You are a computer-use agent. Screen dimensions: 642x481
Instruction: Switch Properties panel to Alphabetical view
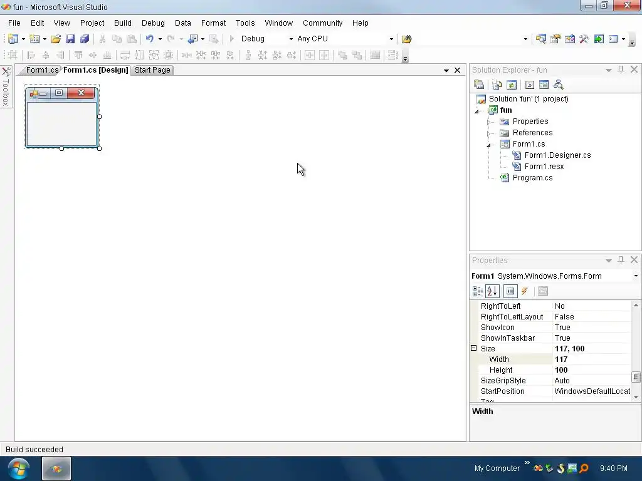(492, 291)
